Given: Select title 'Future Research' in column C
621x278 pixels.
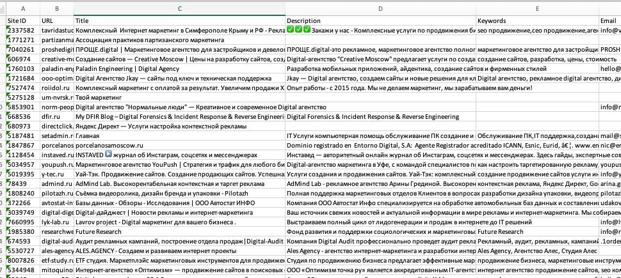Looking at the screenshot, I should pos(180,232).
